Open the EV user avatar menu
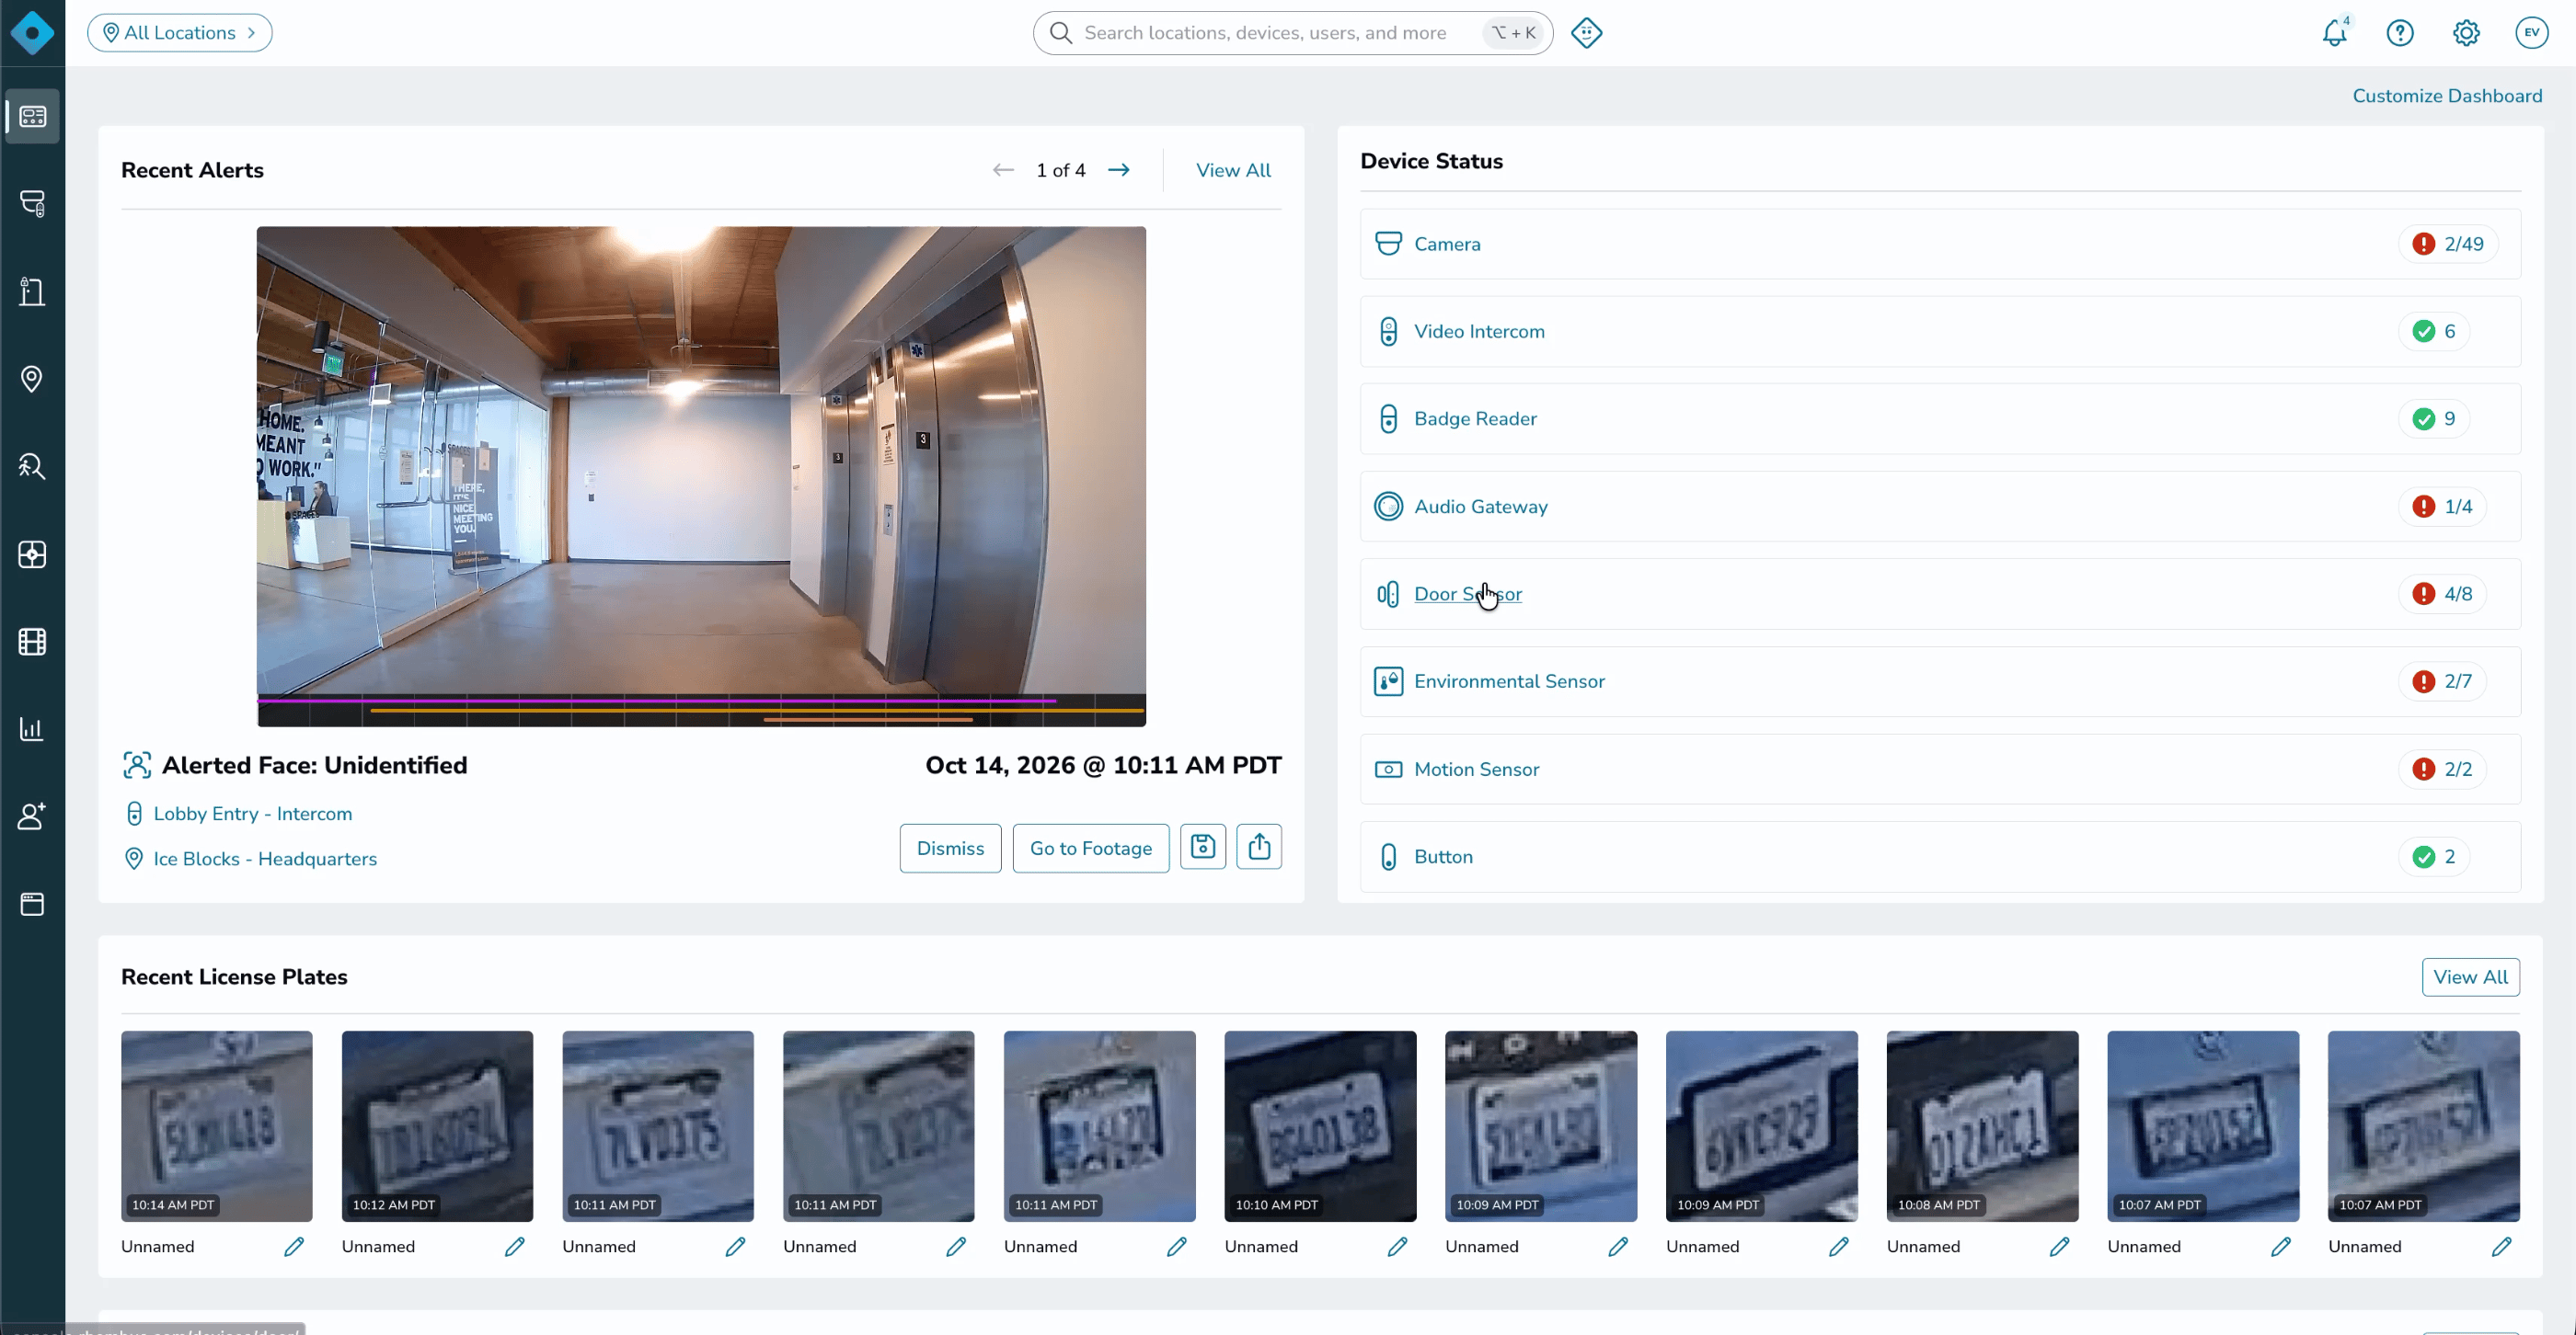The height and width of the screenshot is (1335, 2576). click(x=2531, y=33)
